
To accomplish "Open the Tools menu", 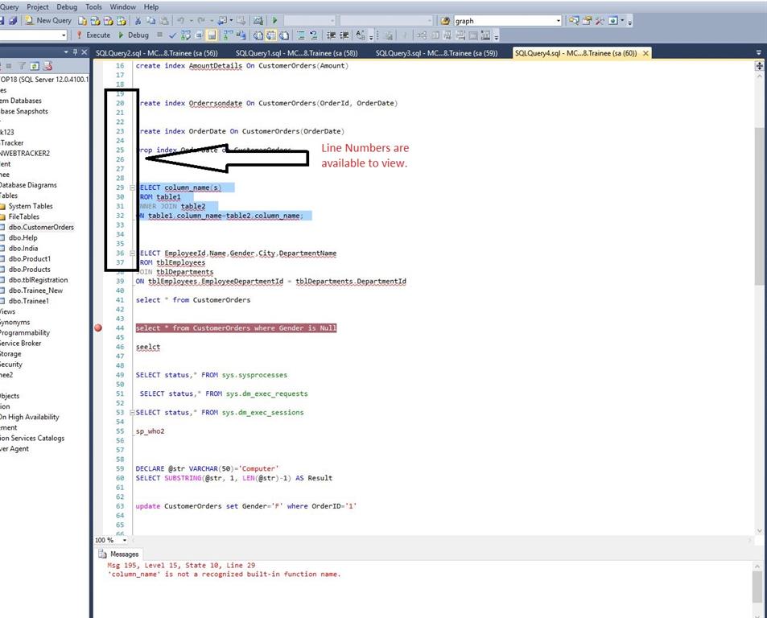I will [x=93, y=7].
